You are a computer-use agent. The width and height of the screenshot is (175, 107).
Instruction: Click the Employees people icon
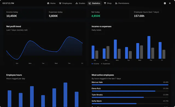click(60, 3)
